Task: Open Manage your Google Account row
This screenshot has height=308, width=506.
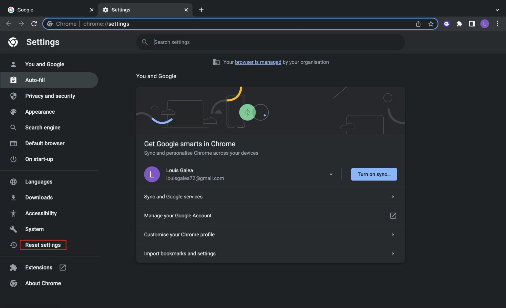Action: point(270,216)
